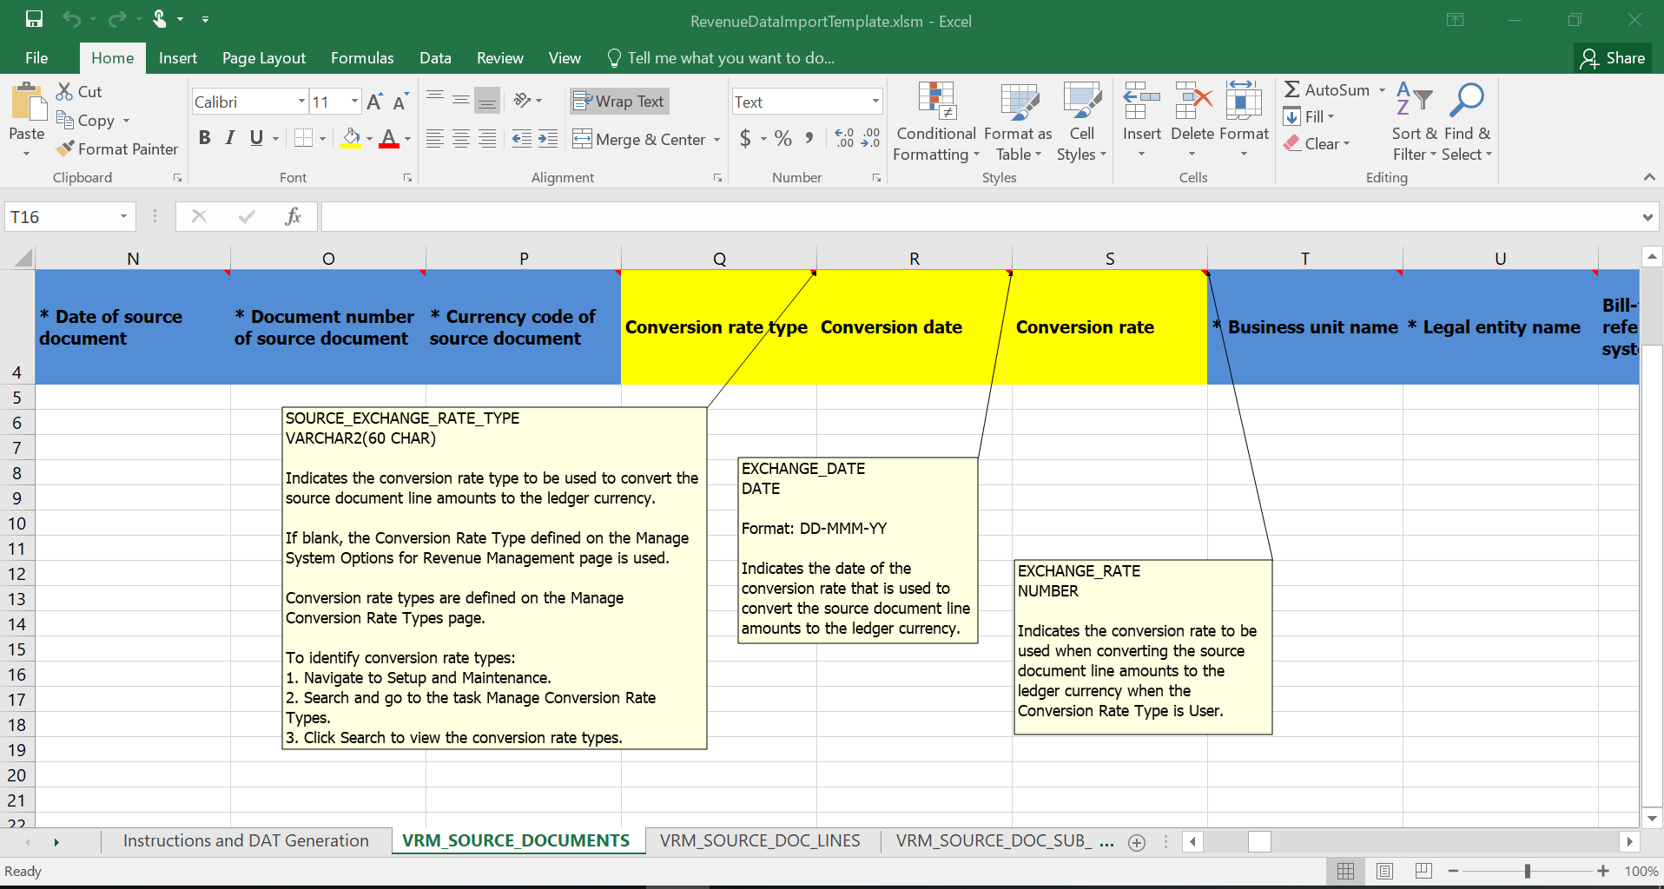Click the Insert Function fx icon
This screenshot has height=889, width=1664.
pyautogui.click(x=293, y=217)
